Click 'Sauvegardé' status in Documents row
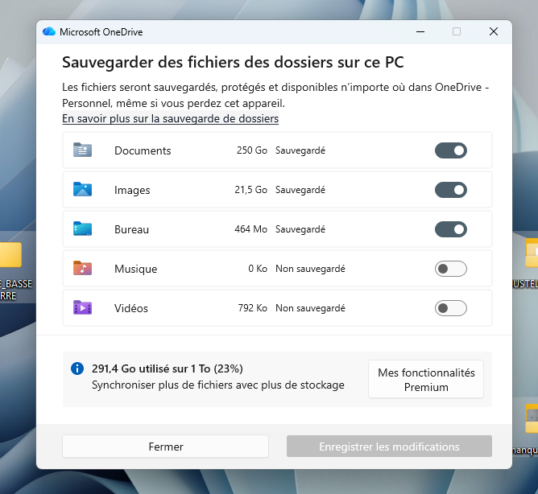538x494 pixels. [300, 150]
